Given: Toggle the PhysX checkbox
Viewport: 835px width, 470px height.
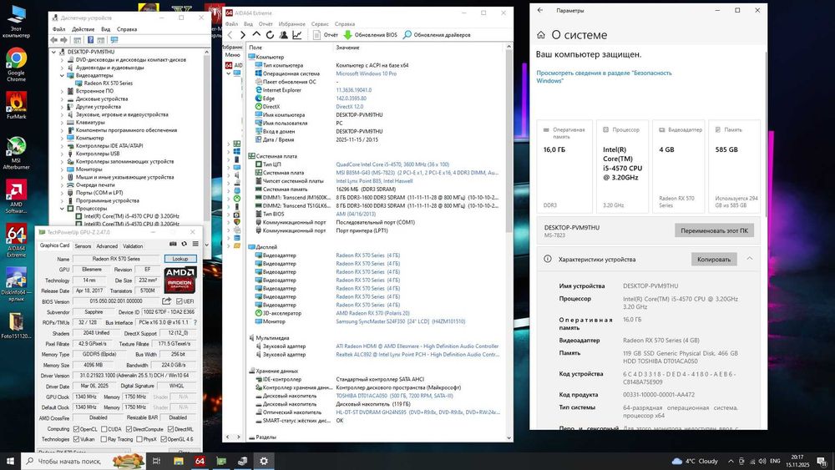Looking at the screenshot, I should 139,439.
